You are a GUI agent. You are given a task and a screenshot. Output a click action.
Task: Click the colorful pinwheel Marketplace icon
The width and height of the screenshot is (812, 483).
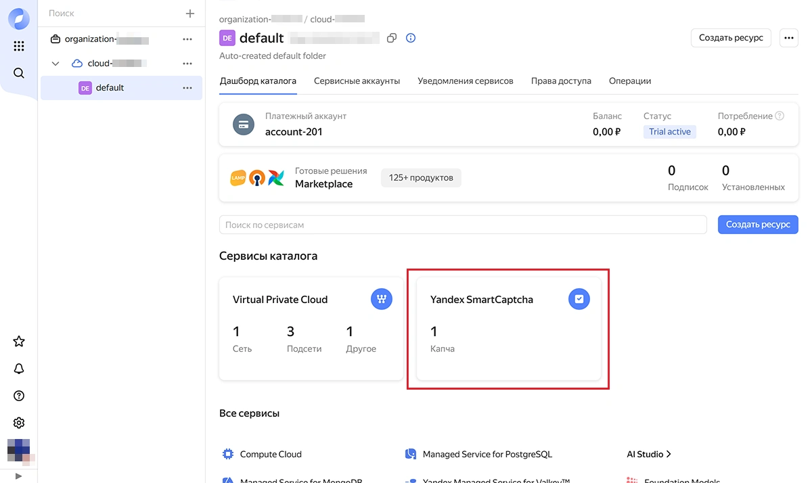pyautogui.click(x=276, y=178)
